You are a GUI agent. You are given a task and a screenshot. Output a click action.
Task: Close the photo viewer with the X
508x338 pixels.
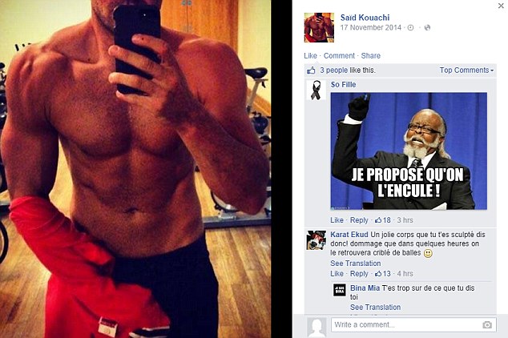click(x=501, y=6)
